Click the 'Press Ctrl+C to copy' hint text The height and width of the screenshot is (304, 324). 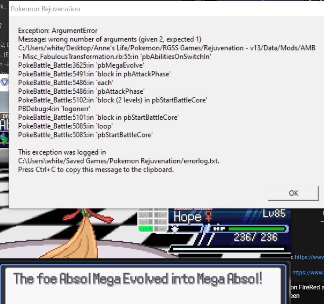[x=96, y=170]
